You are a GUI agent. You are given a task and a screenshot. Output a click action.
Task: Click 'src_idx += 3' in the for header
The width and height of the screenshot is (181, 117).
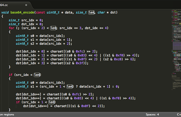(x=70, y=28)
